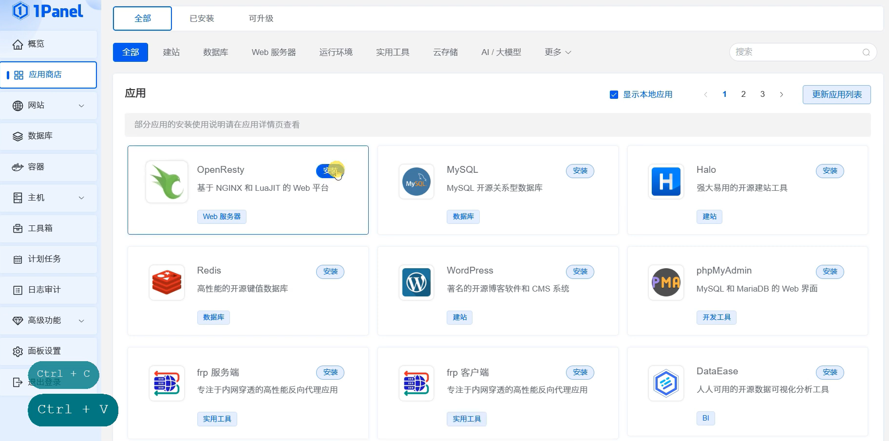
Task: Install DataEase with 安装 button
Action: 830,372
